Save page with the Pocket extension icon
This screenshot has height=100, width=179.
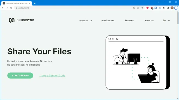(147, 8)
